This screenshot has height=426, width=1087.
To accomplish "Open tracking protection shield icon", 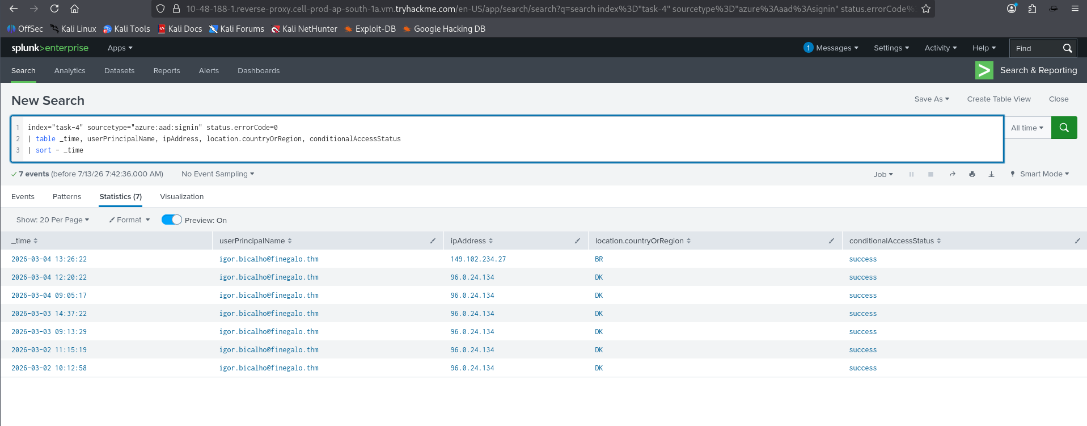I will click(160, 9).
